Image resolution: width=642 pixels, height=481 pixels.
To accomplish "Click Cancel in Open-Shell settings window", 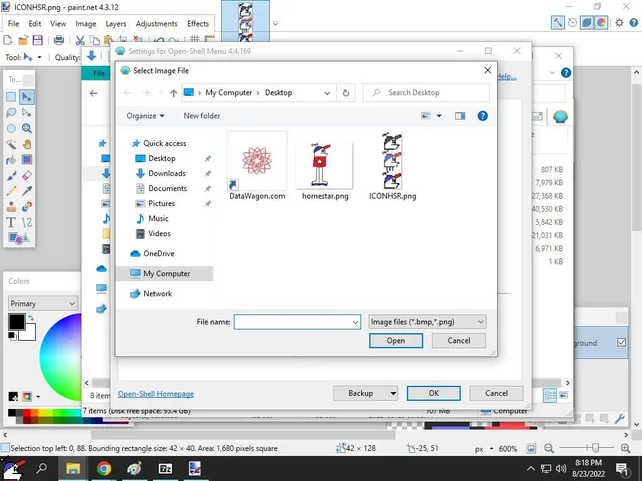I will click(497, 393).
